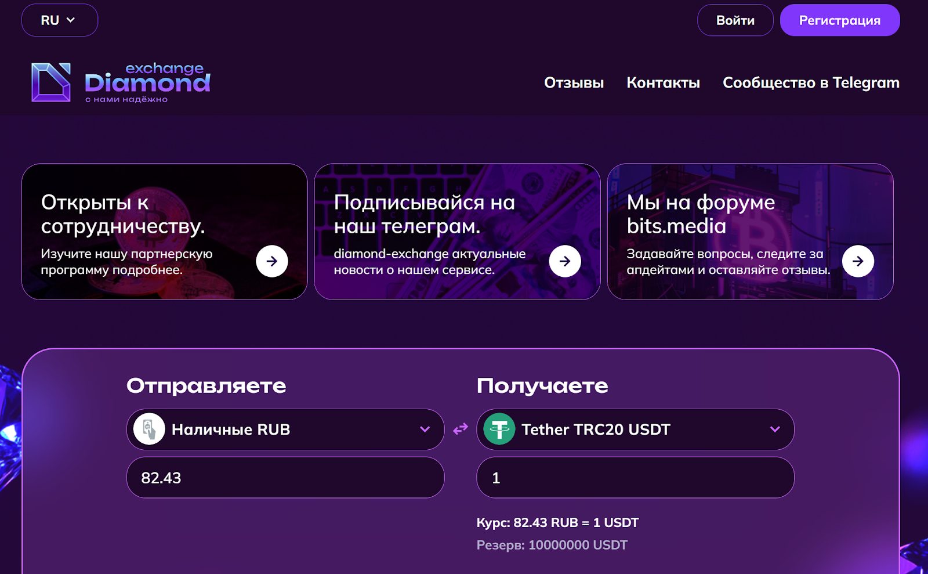Click the Tether USDT coin icon
This screenshot has width=928, height=574.
point(499,429)
